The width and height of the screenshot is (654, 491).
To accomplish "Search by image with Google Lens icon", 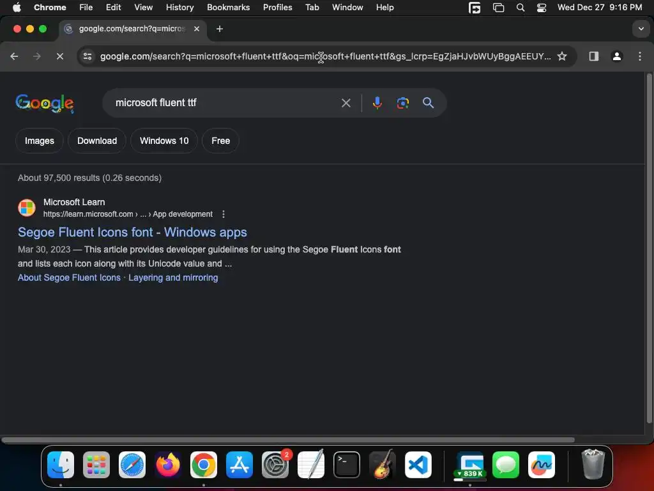I will point(402,103).
